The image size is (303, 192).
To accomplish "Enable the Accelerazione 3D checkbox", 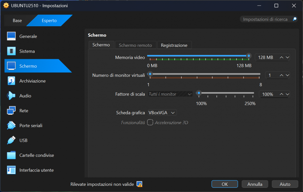I will [150, 122].
